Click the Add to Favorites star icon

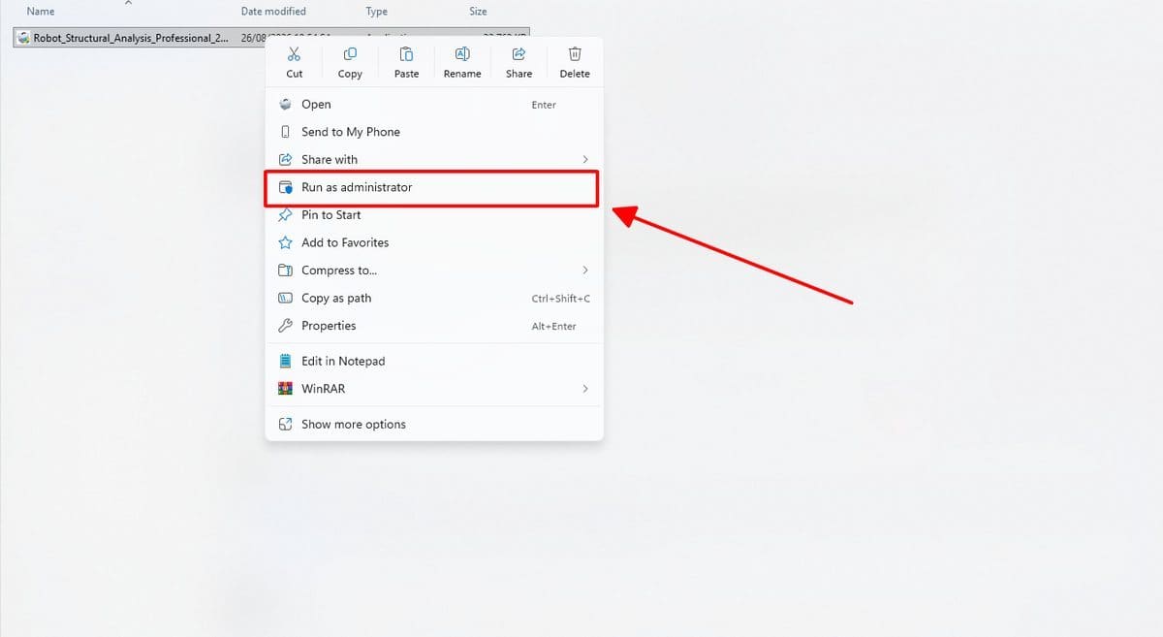click(285, 242)
